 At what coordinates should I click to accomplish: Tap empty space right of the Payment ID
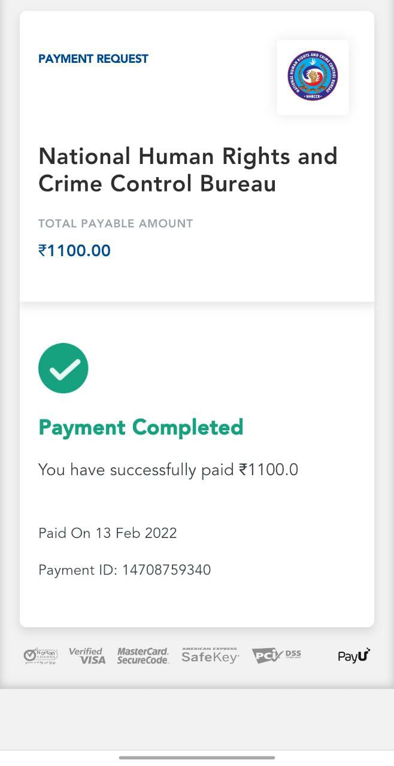click(x=293, y=570)
